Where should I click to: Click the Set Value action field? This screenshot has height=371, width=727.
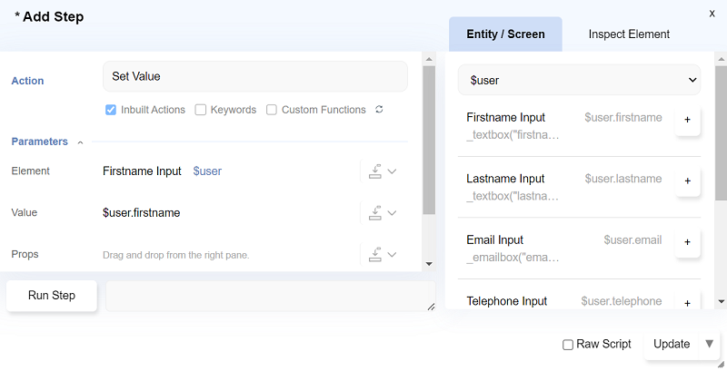(254, 76)
